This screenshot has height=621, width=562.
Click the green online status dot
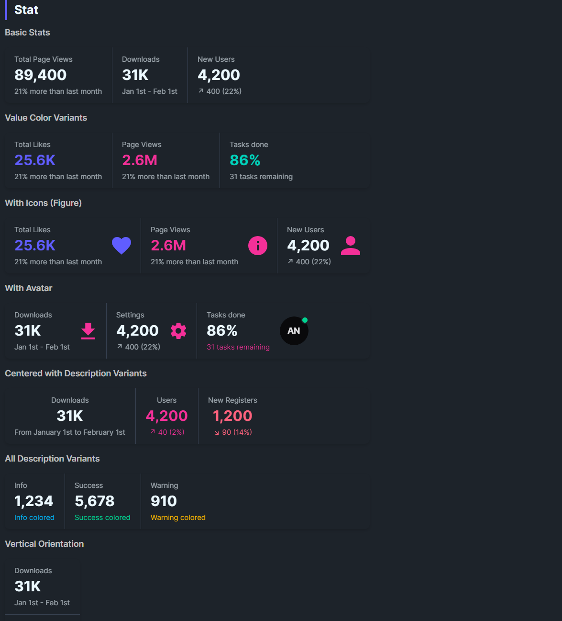305,320
